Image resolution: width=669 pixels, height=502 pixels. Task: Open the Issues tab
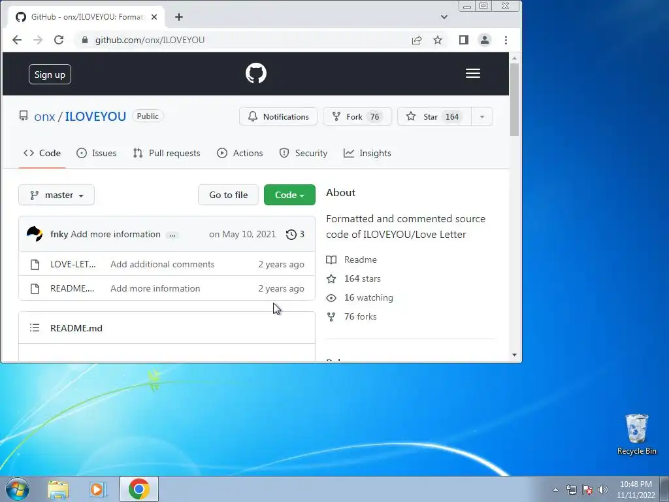point(97,153)
